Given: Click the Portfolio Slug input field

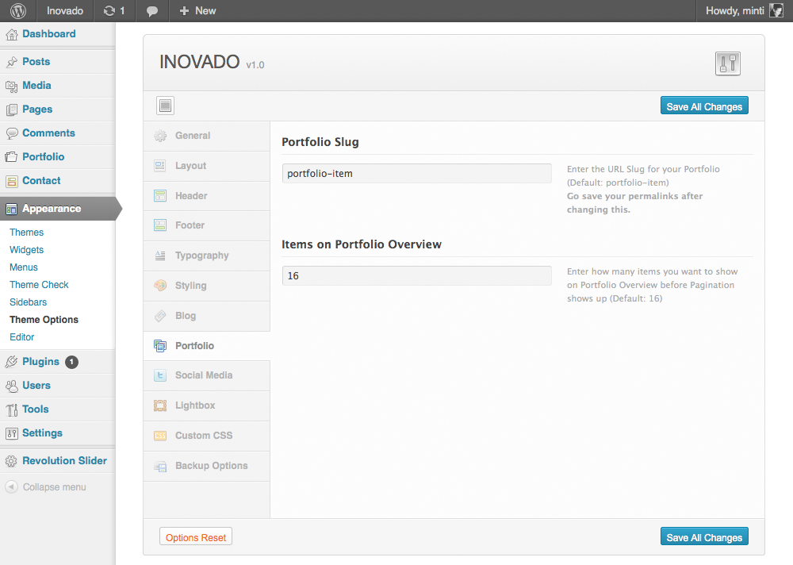Looking at the screenshot, I should point(416,173).
